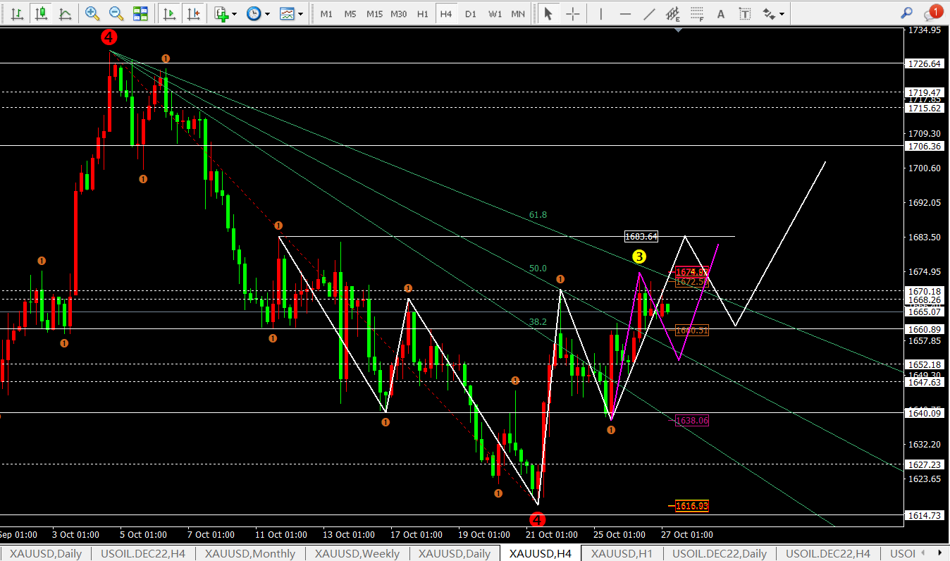The width and height of the screenshot is (950, 561).
Task: Set timeframe to D1
Action: point(470,13)
